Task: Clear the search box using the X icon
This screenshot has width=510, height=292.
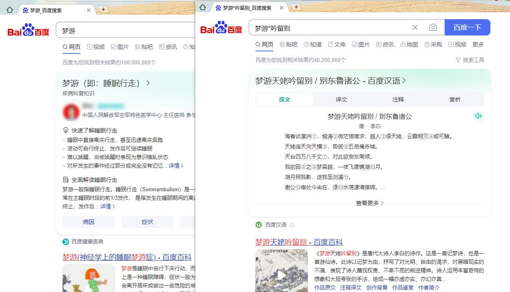Action: pos(415,27)
